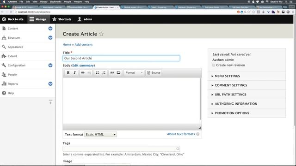Viewport: 296px width, 166px height.
Task: Expand the Reports submenu arrow
Action: 50,84
